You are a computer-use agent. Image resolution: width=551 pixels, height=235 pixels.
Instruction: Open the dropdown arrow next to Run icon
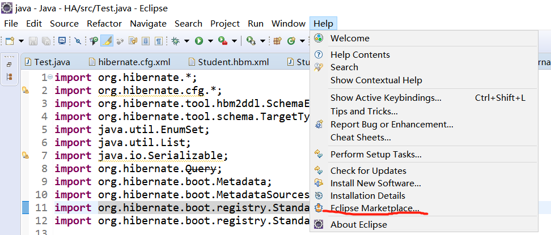point(210,41)
